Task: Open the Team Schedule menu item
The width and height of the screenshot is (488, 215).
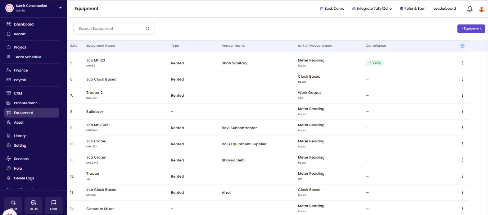Action: pyautogui.click(x=32, y=57)
